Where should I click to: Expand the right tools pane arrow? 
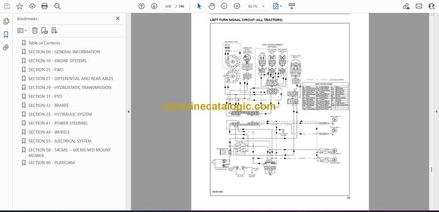(x=436, y=112)
